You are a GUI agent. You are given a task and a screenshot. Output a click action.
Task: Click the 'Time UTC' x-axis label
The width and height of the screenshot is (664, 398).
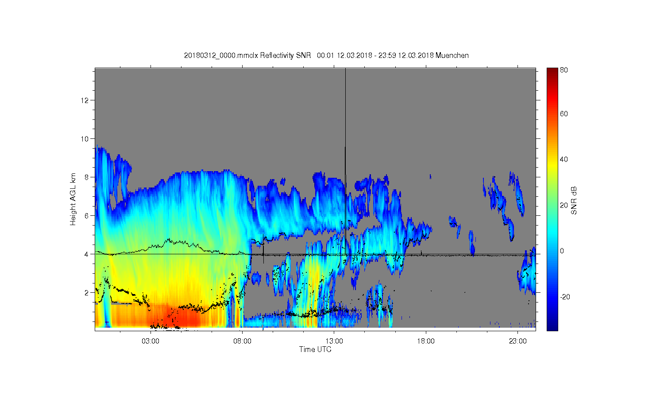tap(315, 349)
